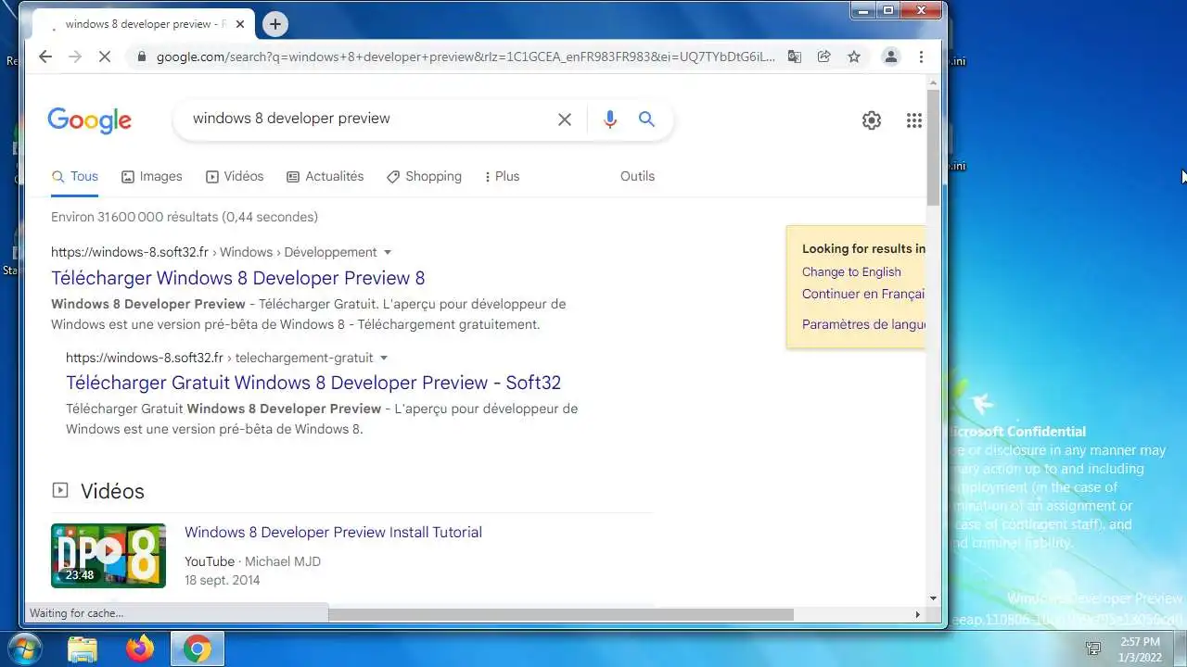Start voice search with microphone
Viewport: 1187px width, 667px height.
(609, 120)
